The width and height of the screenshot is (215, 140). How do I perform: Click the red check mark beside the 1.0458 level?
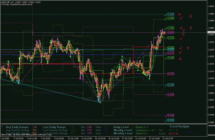click(x=181, y=18)
